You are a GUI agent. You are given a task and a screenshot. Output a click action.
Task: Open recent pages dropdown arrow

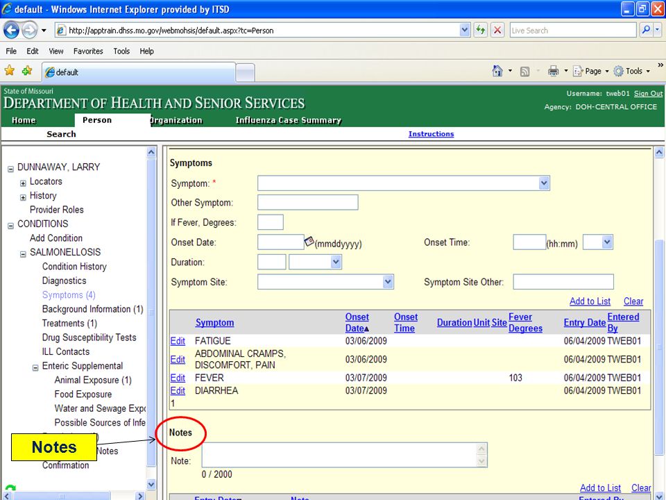(x=44, y=30)
